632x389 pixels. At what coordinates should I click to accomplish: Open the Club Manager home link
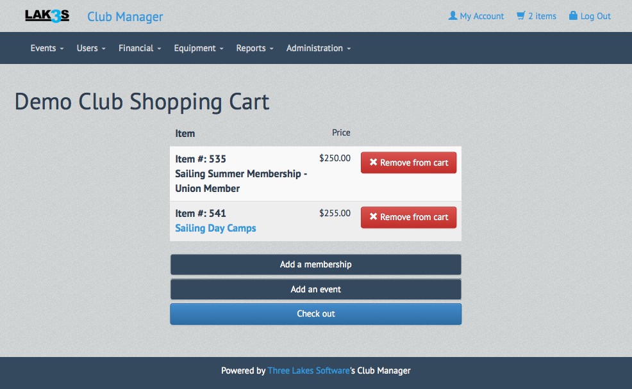[125, 17]
